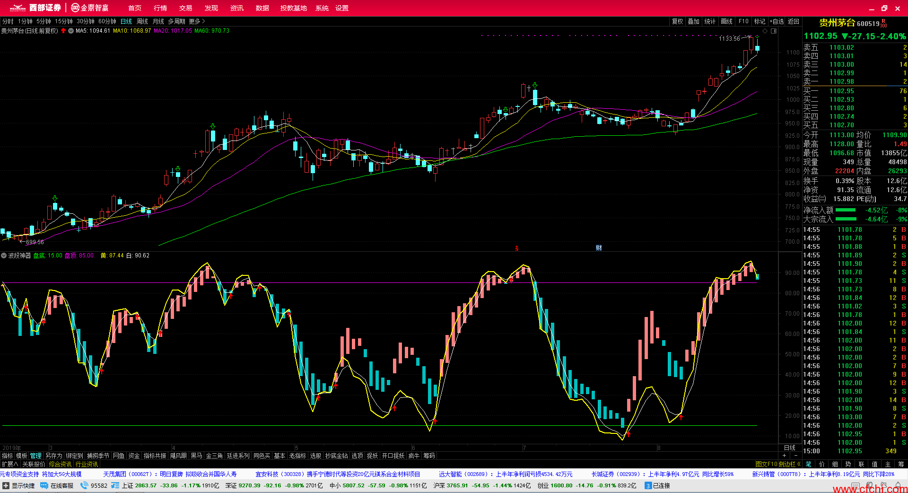Expand the 扩展 panel at bottom left
This screenshot has height=493, width=908.
10,464
